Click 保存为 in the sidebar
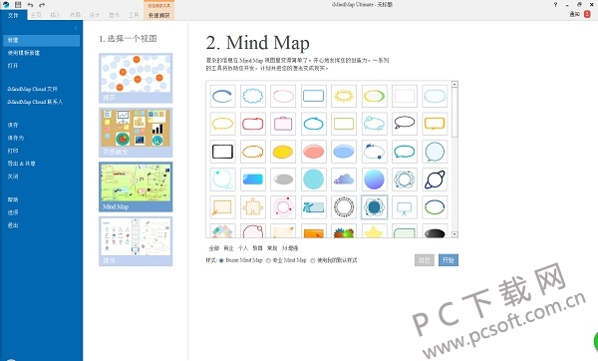Image resolution: width=598 pixels, height=361 pixels. [x=16, y=138]
